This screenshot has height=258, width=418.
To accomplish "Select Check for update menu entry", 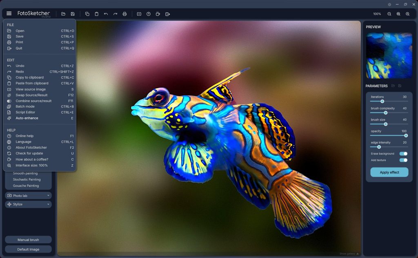I will coord(40,153).
